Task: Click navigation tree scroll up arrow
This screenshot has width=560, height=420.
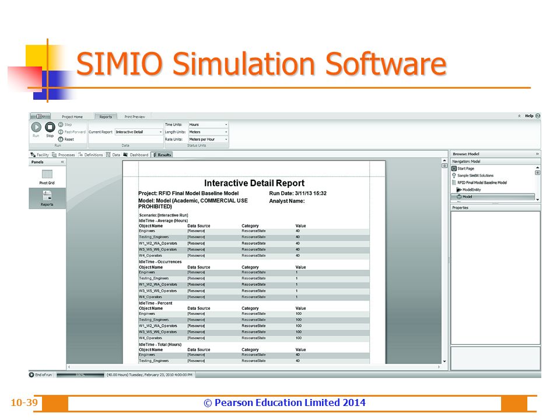Action: [537, 167]
